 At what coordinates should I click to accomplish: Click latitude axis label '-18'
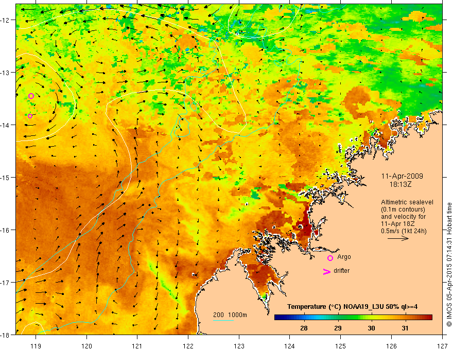6,335
